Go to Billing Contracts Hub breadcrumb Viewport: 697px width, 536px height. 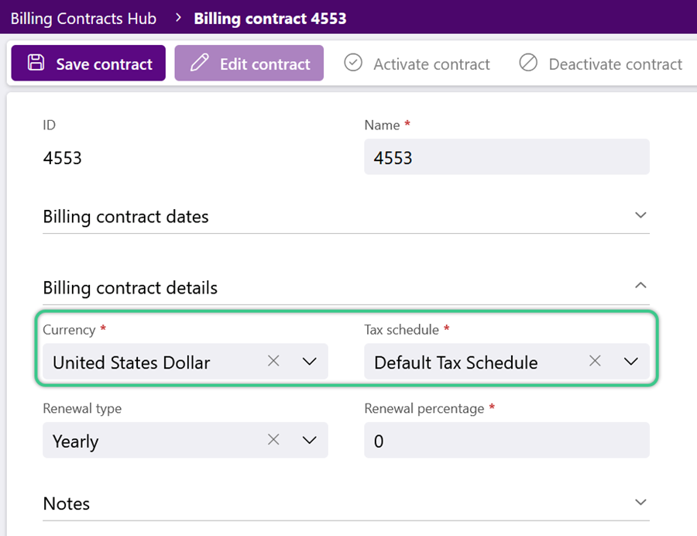84,19
